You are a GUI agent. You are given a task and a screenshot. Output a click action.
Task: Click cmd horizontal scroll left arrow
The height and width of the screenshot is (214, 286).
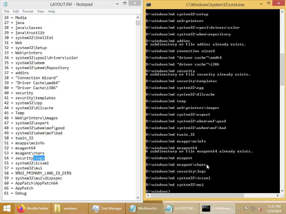click(148, 195)
